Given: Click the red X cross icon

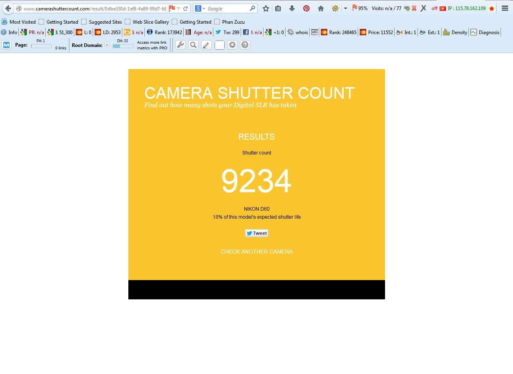Looking at the screenshot, I should pyautogui.click(x=414, y=8).
